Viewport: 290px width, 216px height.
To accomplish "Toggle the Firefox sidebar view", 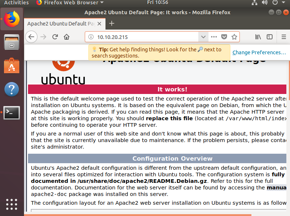I will pyautogui.click(x=270, y=37).
